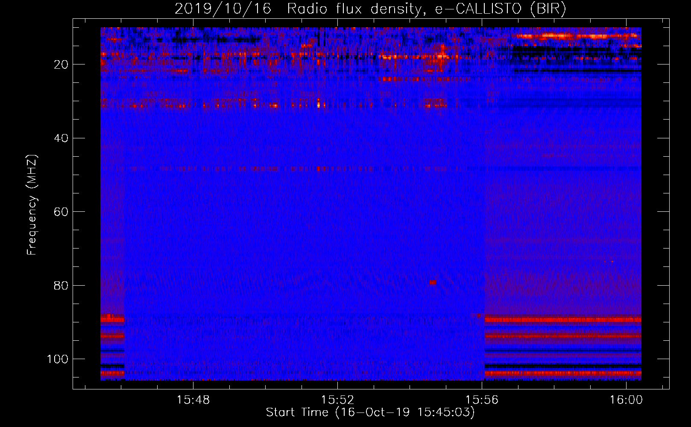This screenshot has height=427, width=691.
Task: Click the small red burst near 80 MHz
Action: click(x=433, y=282)
